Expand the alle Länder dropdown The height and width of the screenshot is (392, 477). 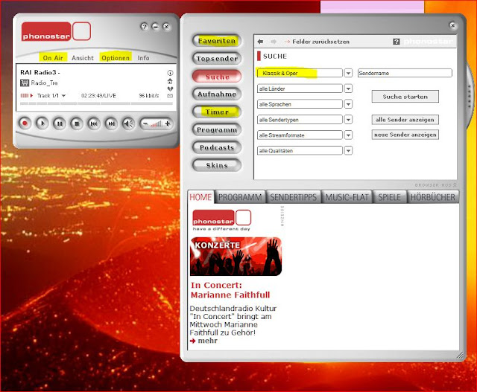point(348,89)
